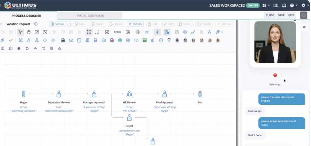311x146 pixels.
Task: Click the Export button
Action: coord(116,24)
